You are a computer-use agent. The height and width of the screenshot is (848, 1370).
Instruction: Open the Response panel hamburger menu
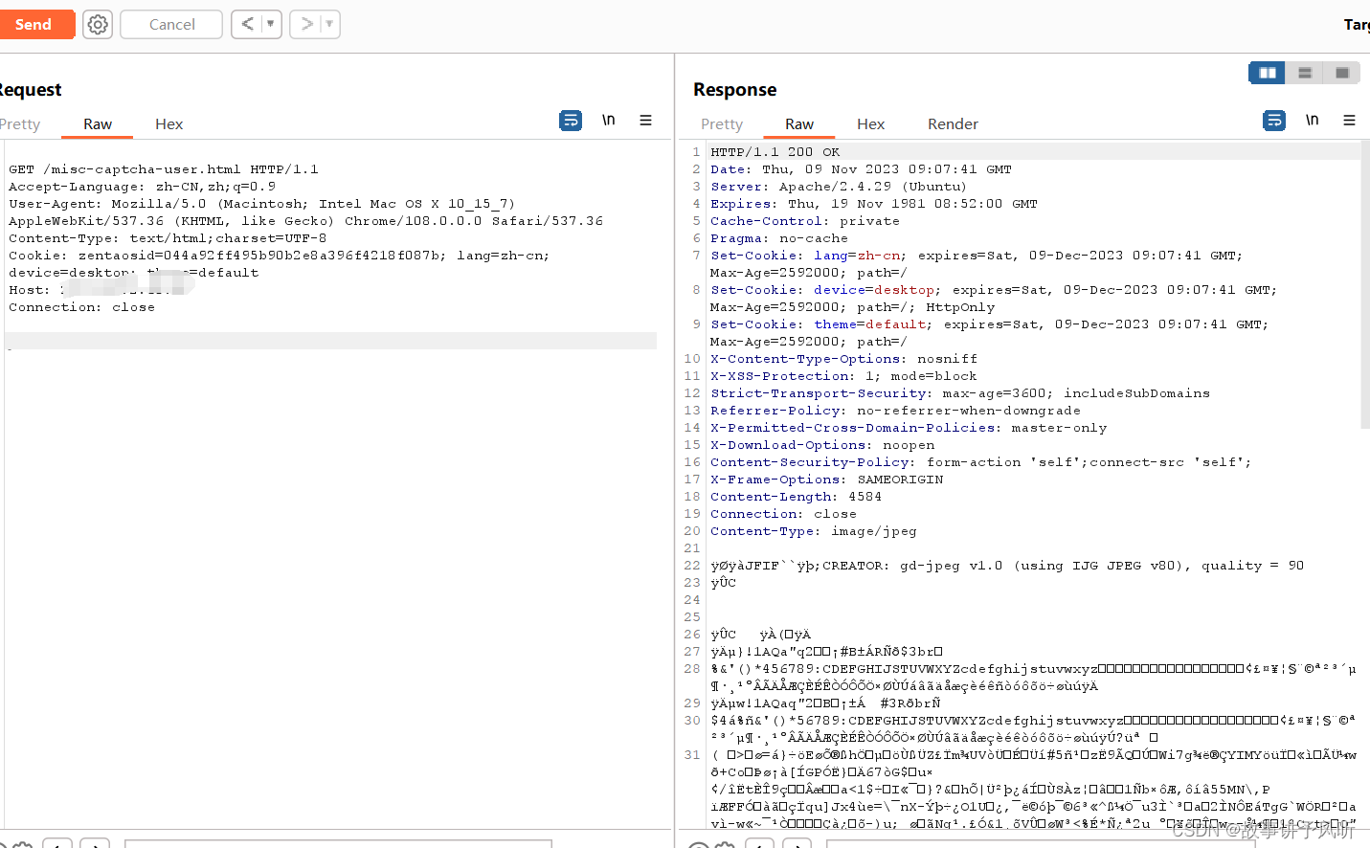[x=1349, y=121]
